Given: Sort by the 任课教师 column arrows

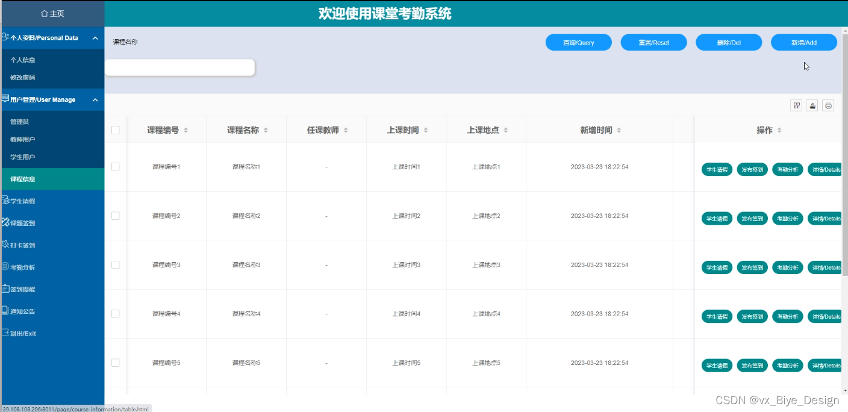Looking at the screenshot, I should point(346,130).
